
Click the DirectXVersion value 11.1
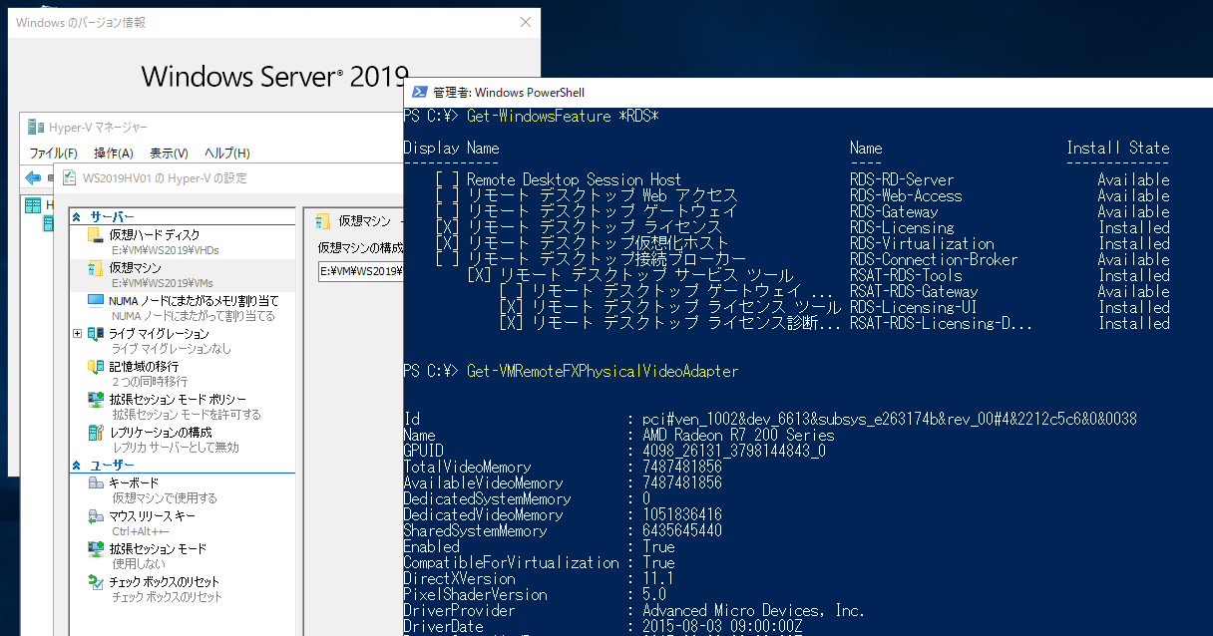point(658,579)
